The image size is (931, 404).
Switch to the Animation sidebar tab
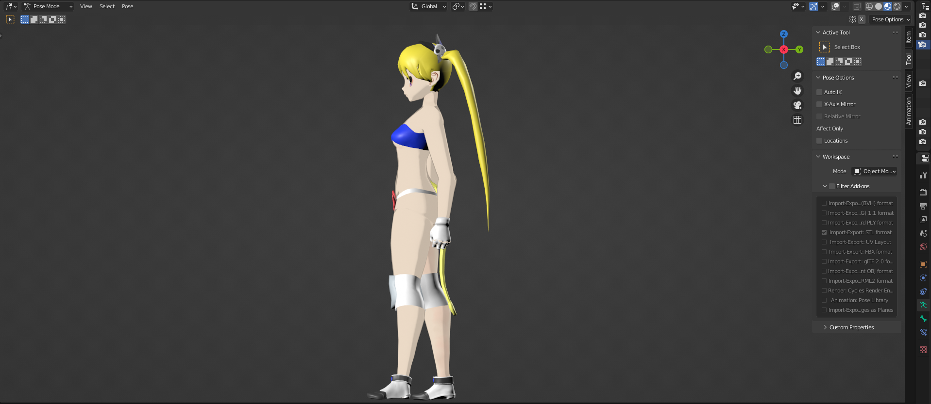click(x=909, y=111)
